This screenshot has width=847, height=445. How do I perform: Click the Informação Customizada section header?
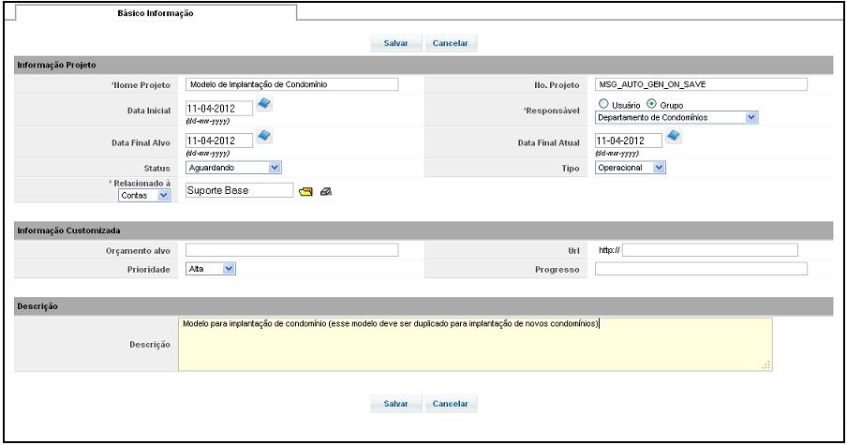coord(423,230)
